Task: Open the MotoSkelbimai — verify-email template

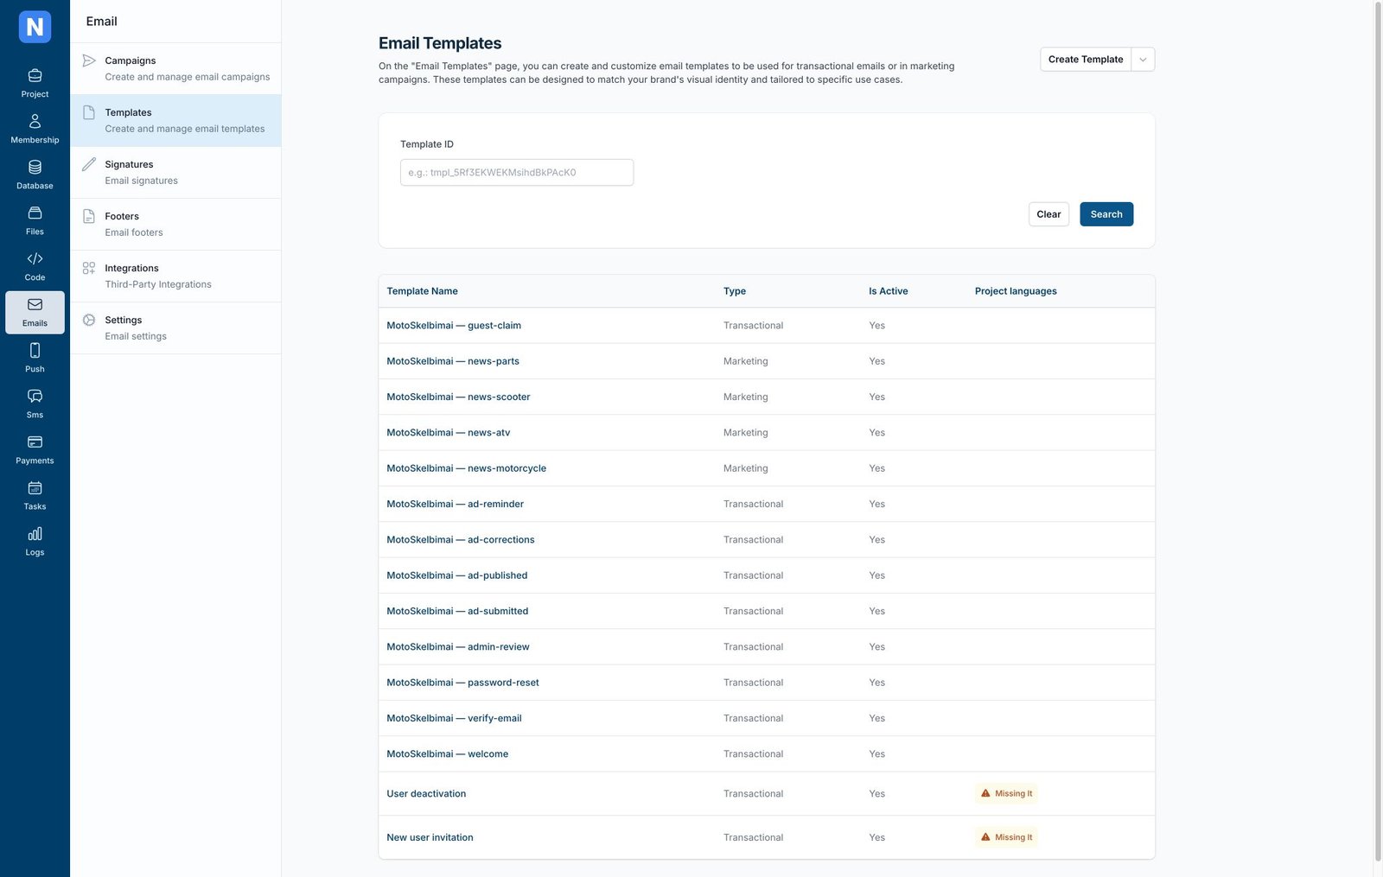Action: [x=454, y=718]
